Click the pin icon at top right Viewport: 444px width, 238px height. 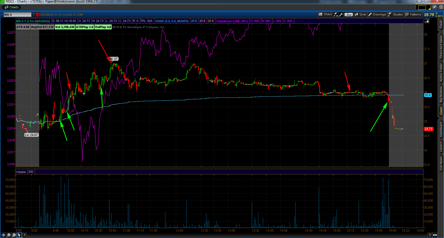click(435, 7)
